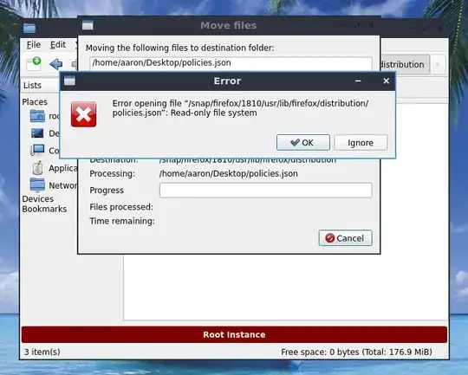Image resolution: width=468 pixels, height=375 pixels.
Task: Confirm the error with the OK button
Action: [303, 143]
